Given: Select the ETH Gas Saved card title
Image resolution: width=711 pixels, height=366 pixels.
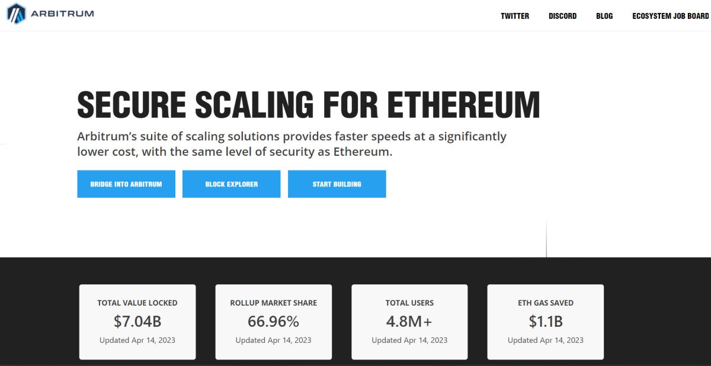Looking at the screenshot, I should point(546,303).
